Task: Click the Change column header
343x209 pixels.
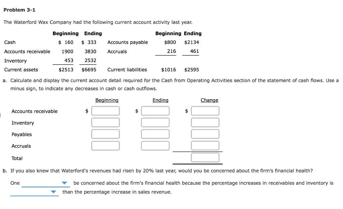Action: (210, 100)
